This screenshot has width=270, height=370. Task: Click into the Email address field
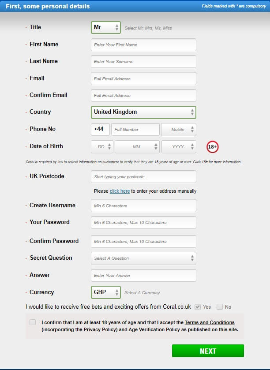click(143, 78)
